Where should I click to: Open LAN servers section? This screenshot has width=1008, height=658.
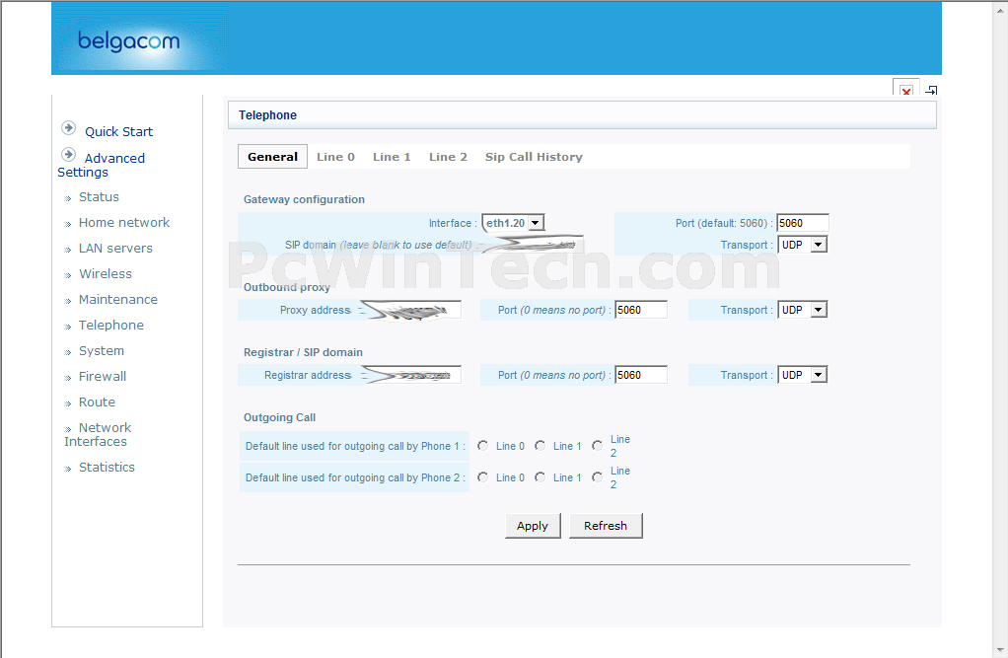[x=115, y=249]
